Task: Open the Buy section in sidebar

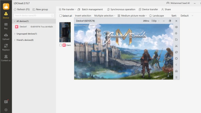Action: point(6,26)
